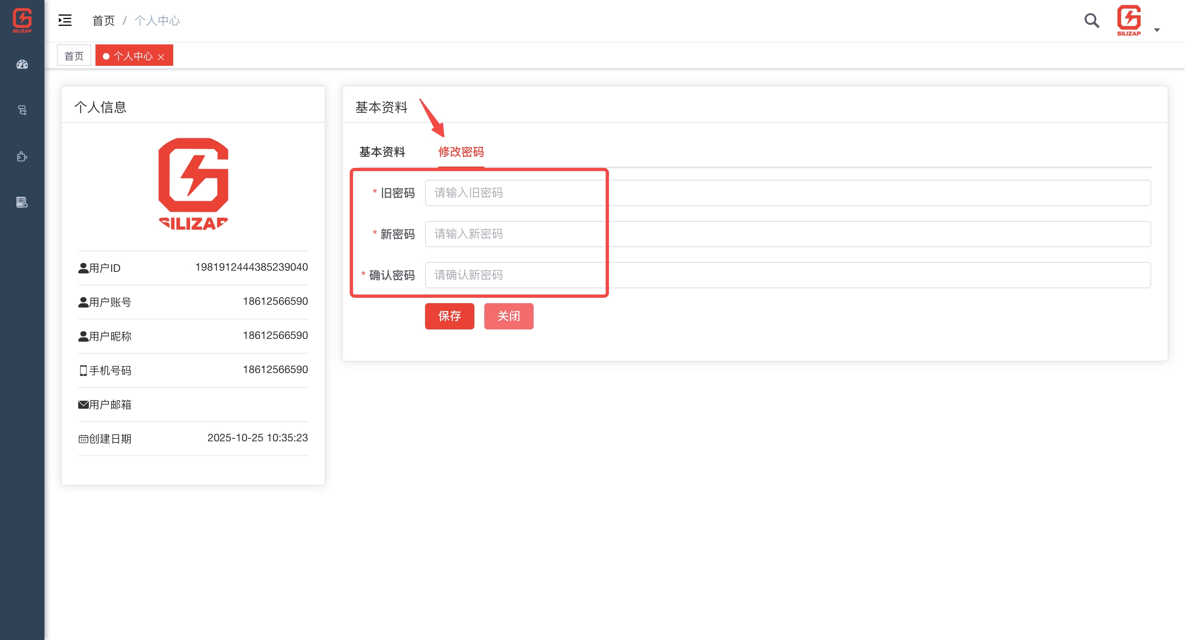Focus the 新密码 input field
Image resolution: width=1185 pixels, height=640 pixels.
[x=787, y=234]
